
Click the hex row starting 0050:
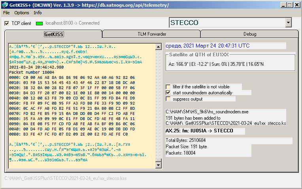coord(72,103)
